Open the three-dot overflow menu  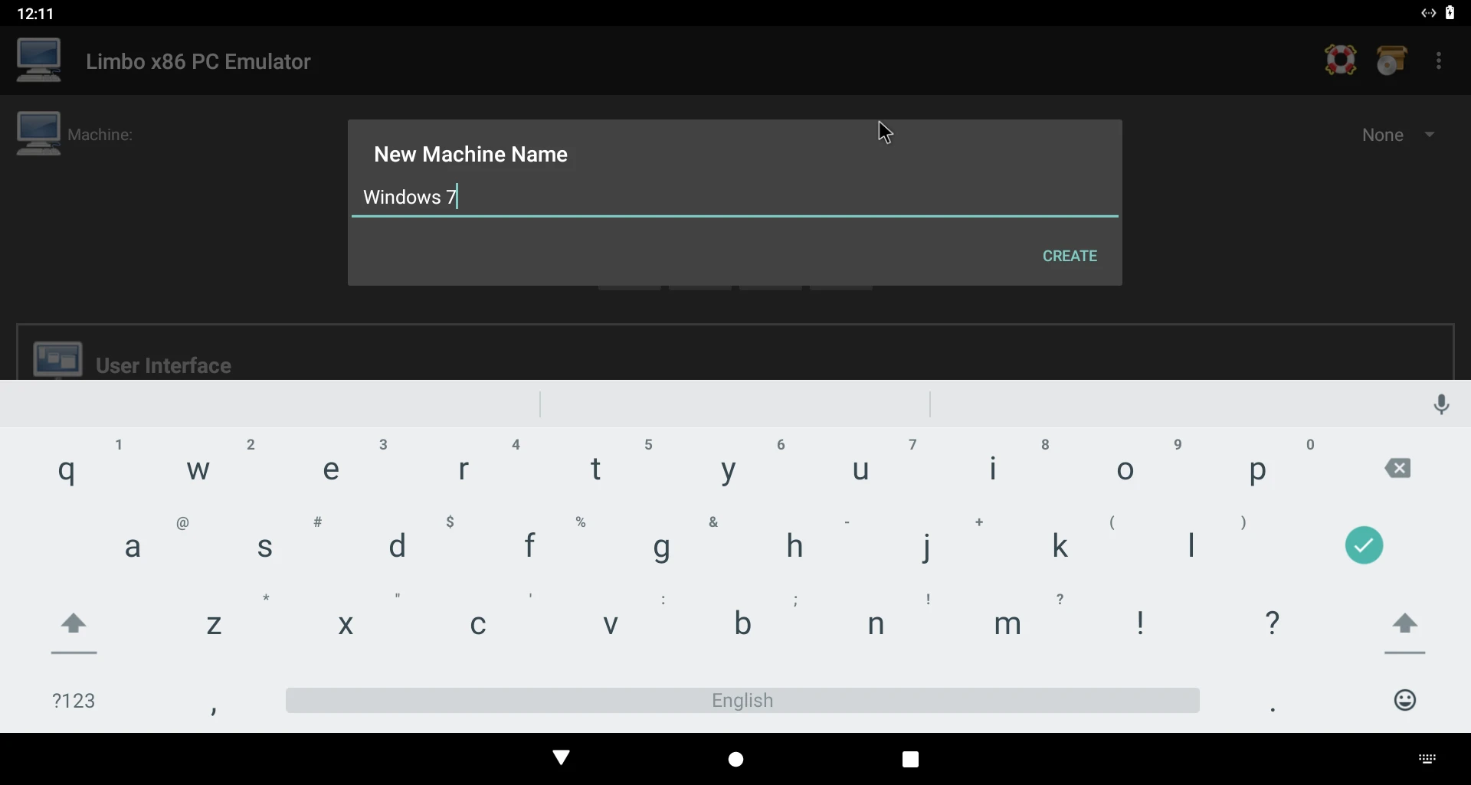[x=1440, y=61]
